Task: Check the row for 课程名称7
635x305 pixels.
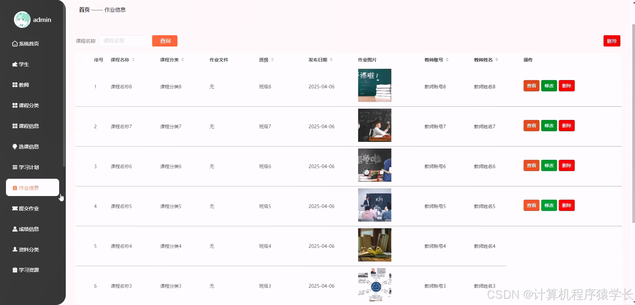Action: click(80, 127)
